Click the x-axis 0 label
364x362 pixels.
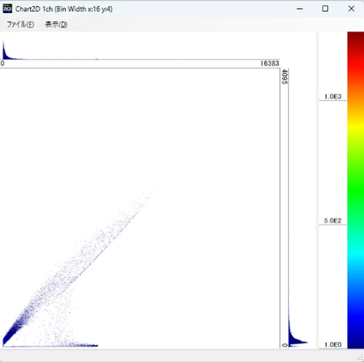[x=2, y=64]
